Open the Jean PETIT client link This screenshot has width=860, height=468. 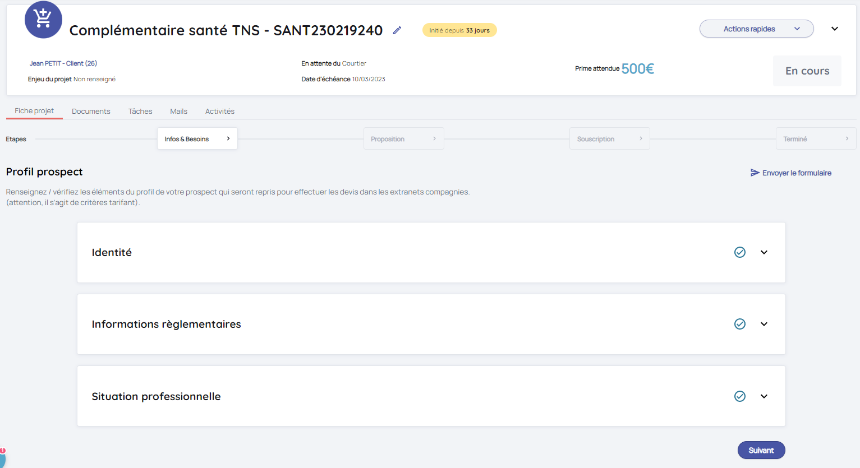tap(63, 63)
